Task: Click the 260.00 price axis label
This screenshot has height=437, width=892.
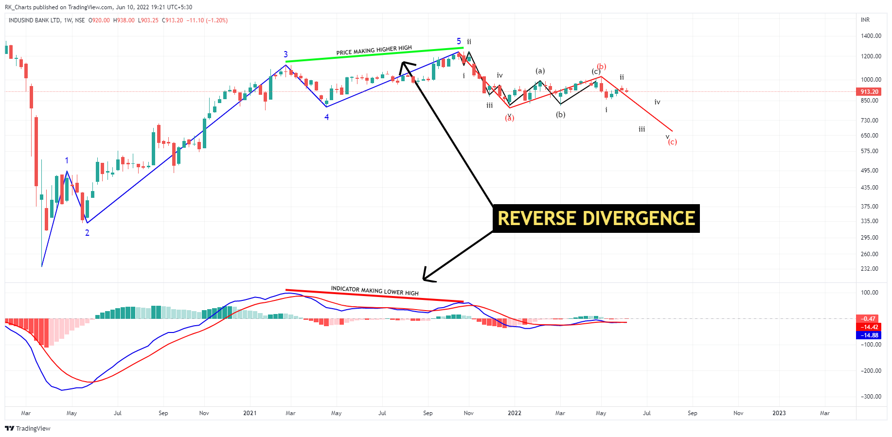Action: tap(870, 254)
